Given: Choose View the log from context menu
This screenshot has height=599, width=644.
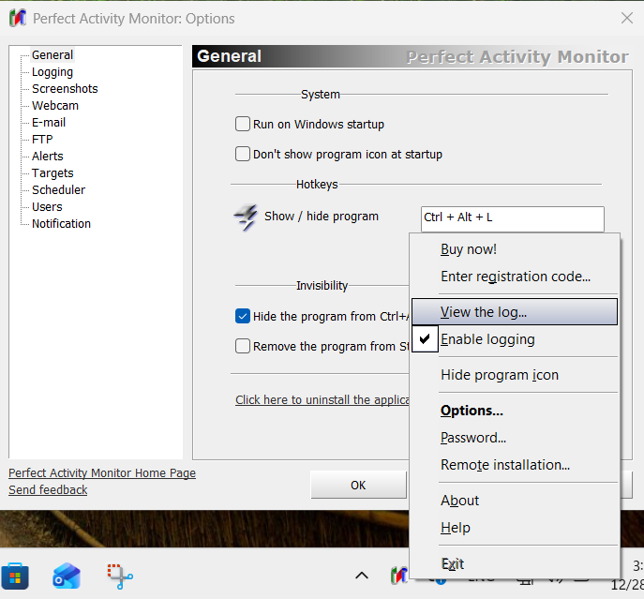Looking at the screenshot, I should coord(484,312).
